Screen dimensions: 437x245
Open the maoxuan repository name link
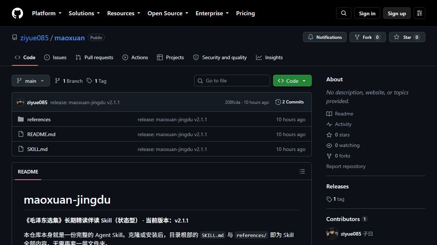[70, 38]
